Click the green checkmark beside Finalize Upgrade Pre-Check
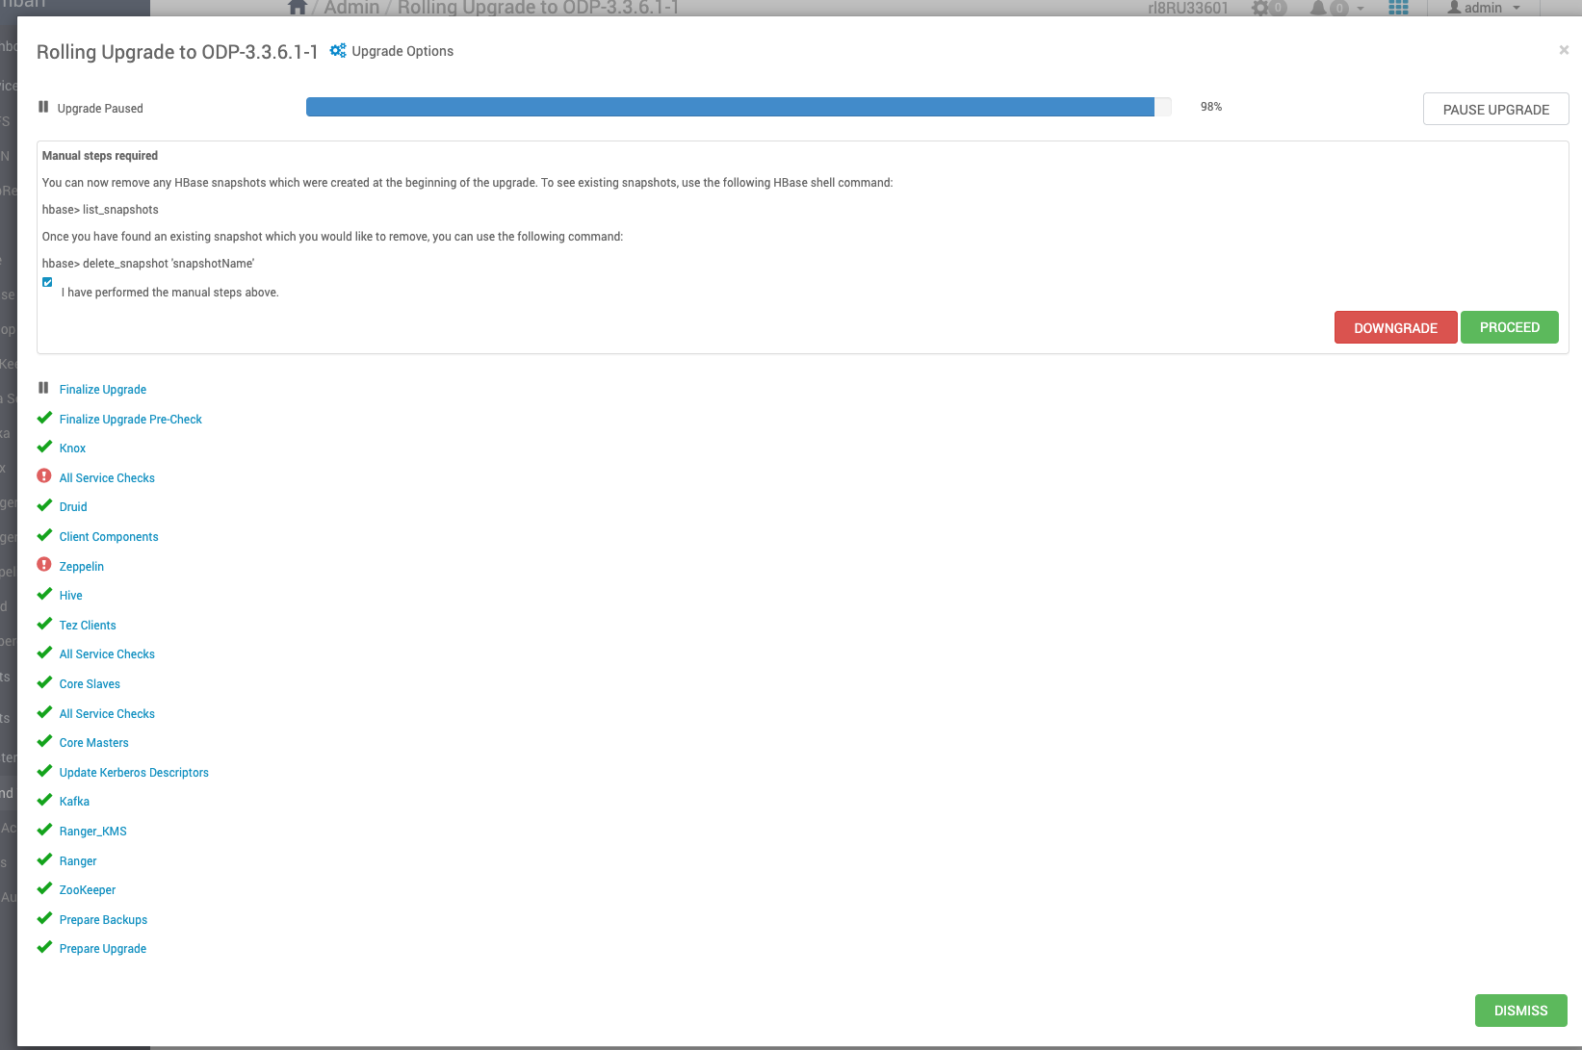This screenshot has width=1582, height=1050. pyautogui.click(x=44, y=418)
